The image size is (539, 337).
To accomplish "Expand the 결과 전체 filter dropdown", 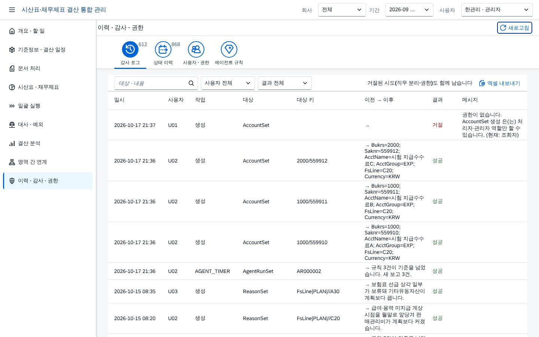I will click(x=285, y=83).
